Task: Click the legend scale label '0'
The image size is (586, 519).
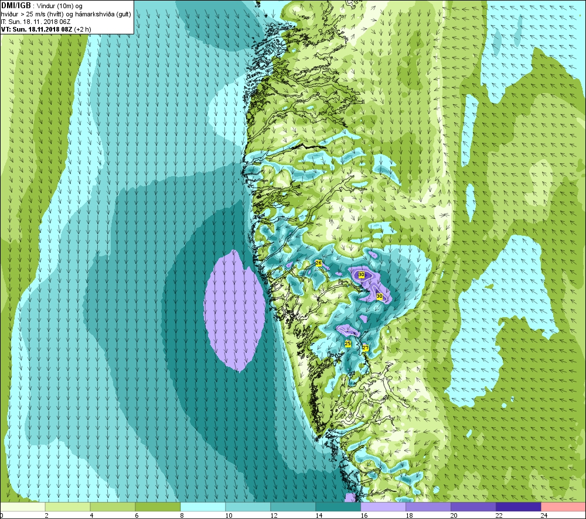Action: pyautogui.click(x=2, y=515)
